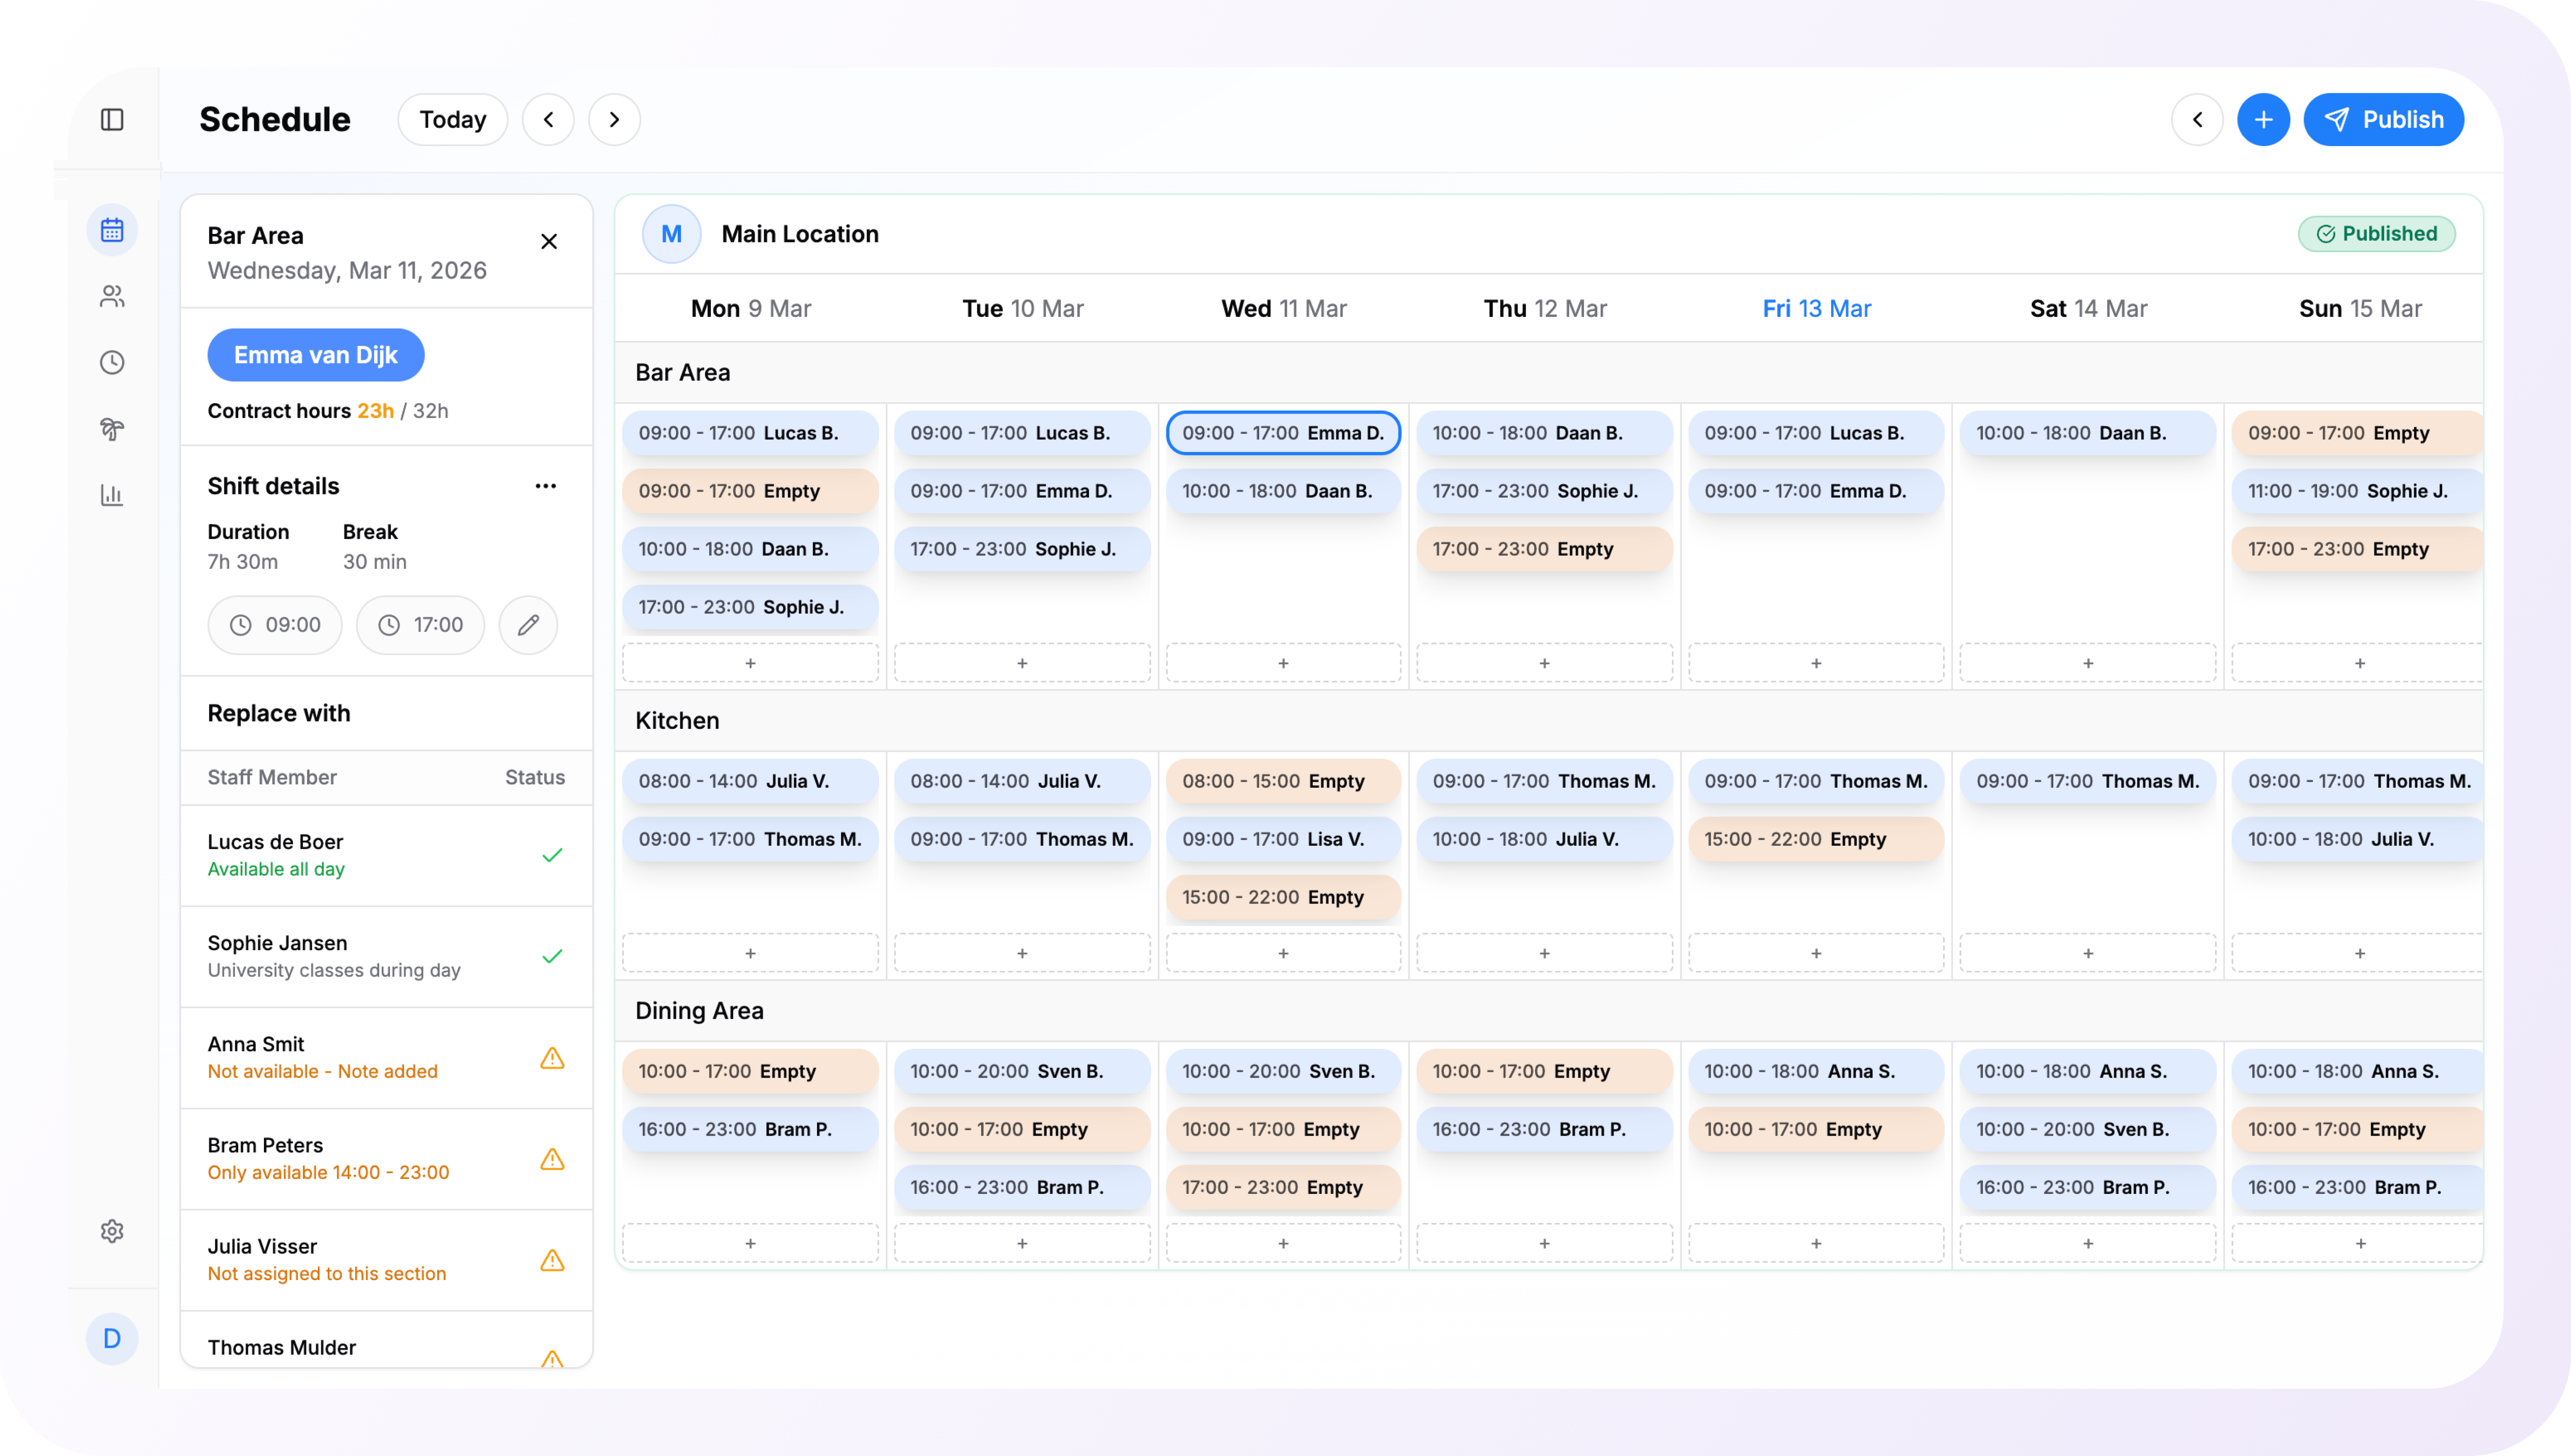Select Wed 11 Mar column header

click(x=1283, y=309)
